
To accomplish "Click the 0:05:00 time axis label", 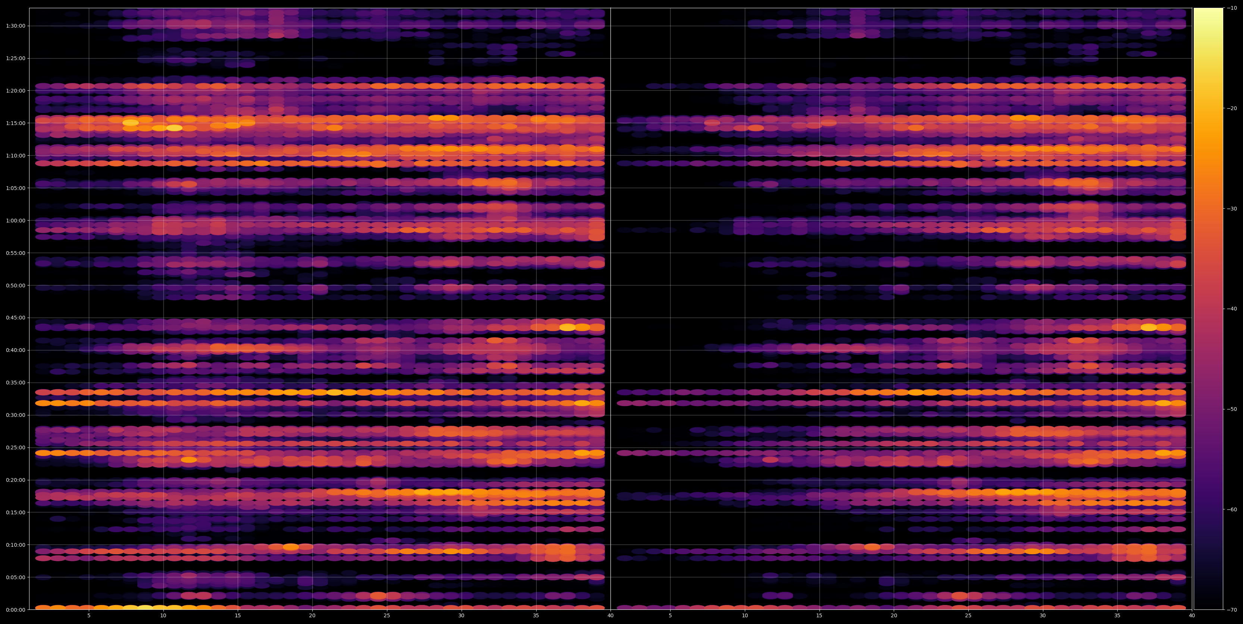I will click(x=15, y=577).
